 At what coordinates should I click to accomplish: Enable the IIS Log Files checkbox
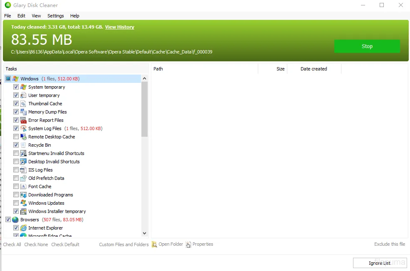[x=16, y=170]
